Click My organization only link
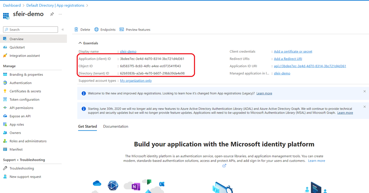The height and width of the screenshot is (193, 369). coord(136,80)
